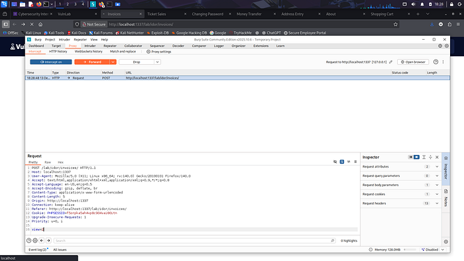Sort the table by the Method column
Viewport: 464px width, 261px height.
pos(107,73)
